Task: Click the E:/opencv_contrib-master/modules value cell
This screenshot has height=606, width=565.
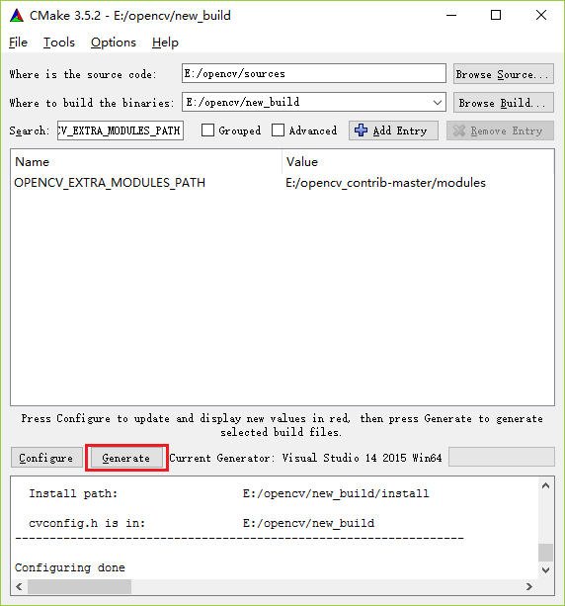Action: (x=385, y=183)
